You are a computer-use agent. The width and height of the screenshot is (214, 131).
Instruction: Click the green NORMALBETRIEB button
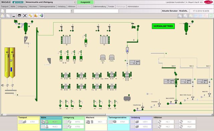pos(163,26)
